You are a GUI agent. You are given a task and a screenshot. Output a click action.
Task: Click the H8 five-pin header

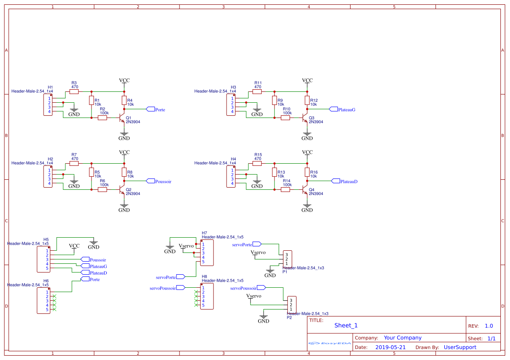click(x=207, y=296)
